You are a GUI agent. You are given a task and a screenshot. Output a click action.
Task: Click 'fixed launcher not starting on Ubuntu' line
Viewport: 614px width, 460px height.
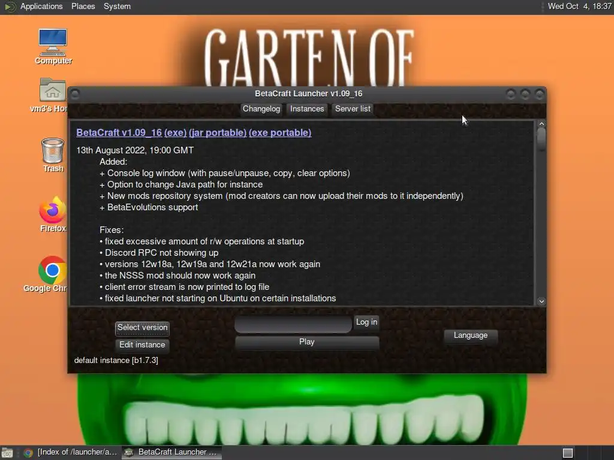tap(218, 298)
